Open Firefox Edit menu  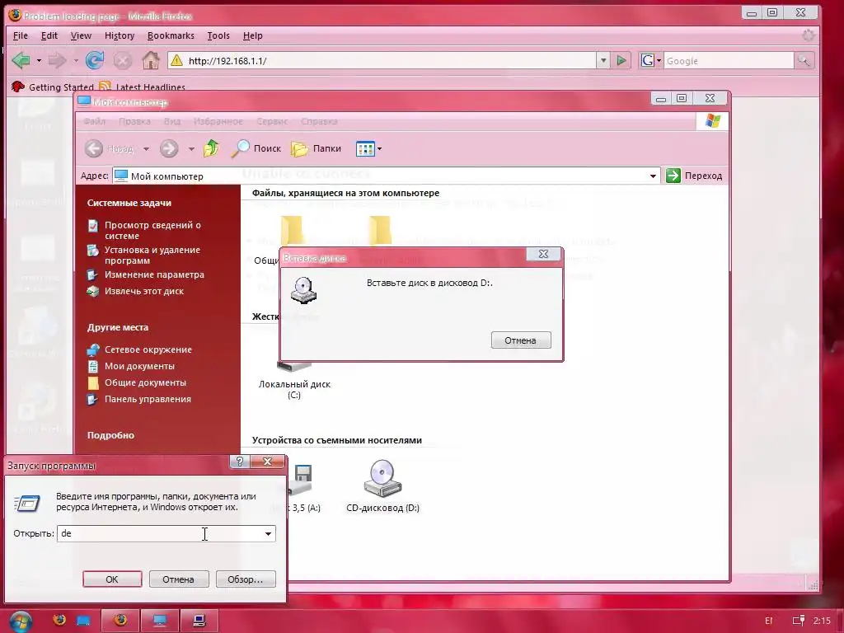pyautogui.click(x=49, y=35)
